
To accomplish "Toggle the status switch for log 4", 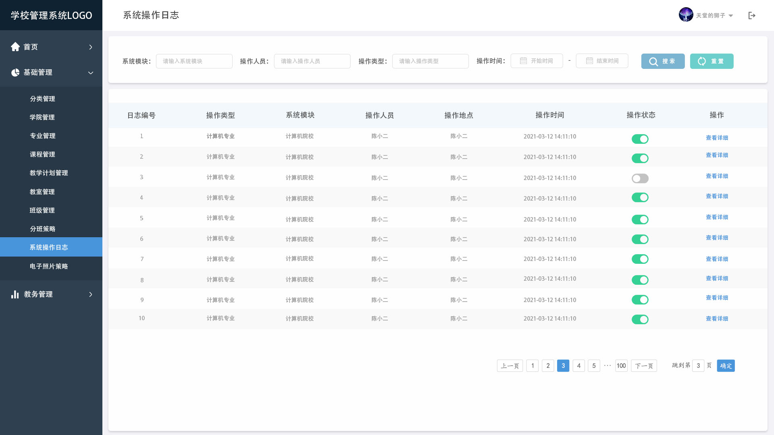I will (640, 197).
